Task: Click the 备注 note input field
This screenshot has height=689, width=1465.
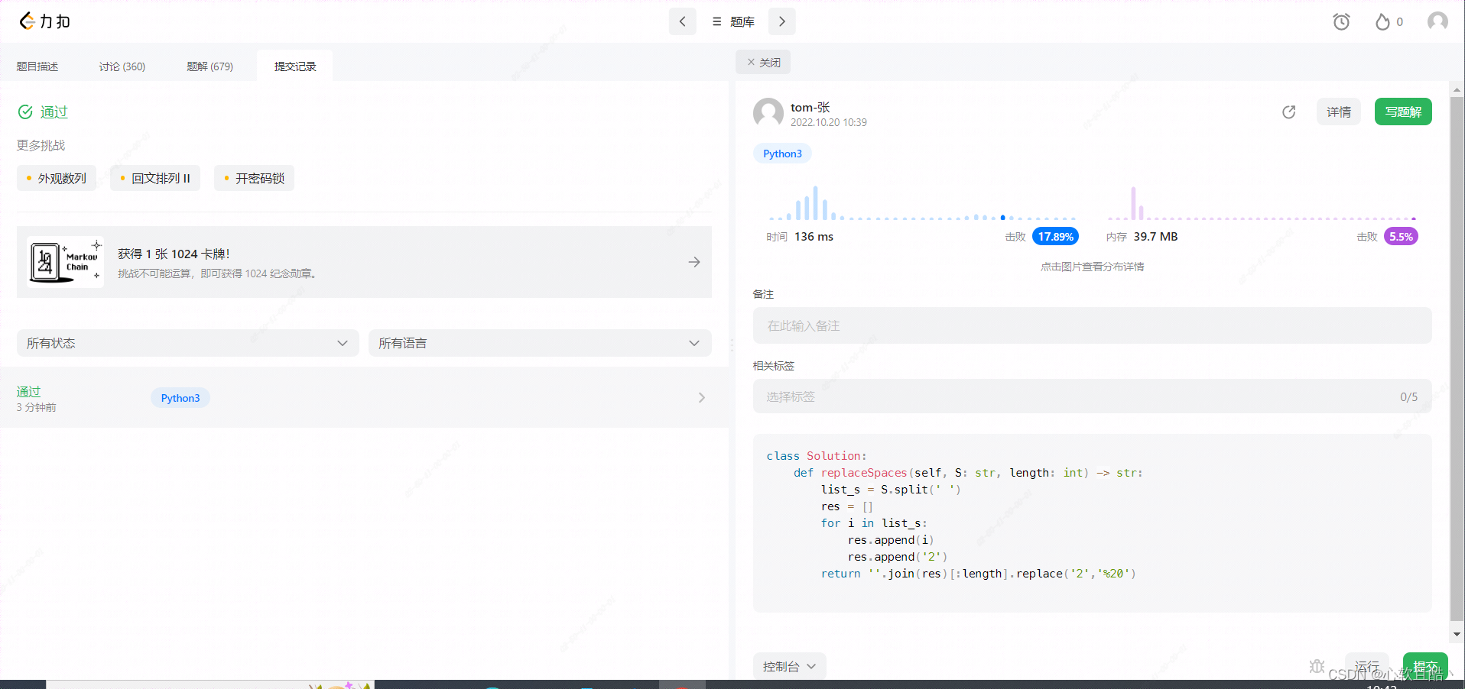Action: (1091, 325)
